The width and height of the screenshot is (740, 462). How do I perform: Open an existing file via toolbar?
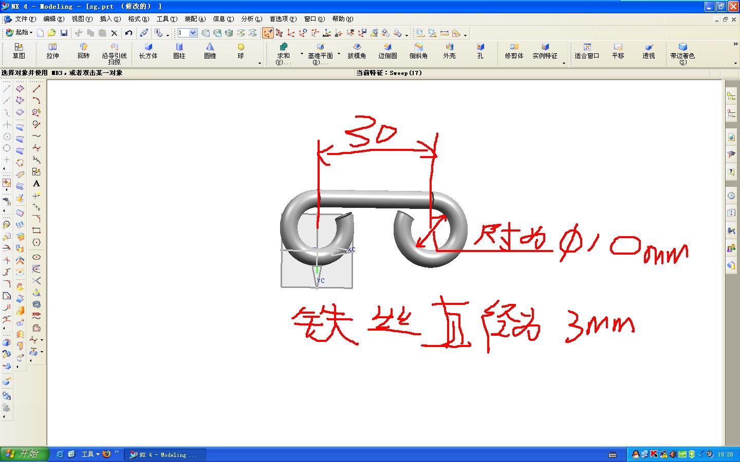pyautogui.click(x=51, y=33)
